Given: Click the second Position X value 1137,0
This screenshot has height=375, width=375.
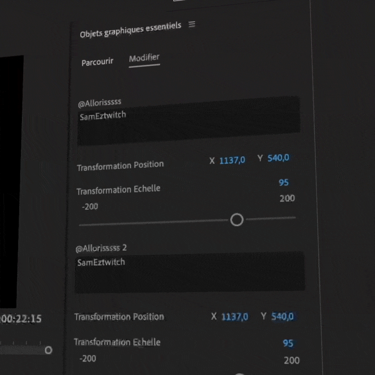Looking at the screenshot, I should pos(235,317).
